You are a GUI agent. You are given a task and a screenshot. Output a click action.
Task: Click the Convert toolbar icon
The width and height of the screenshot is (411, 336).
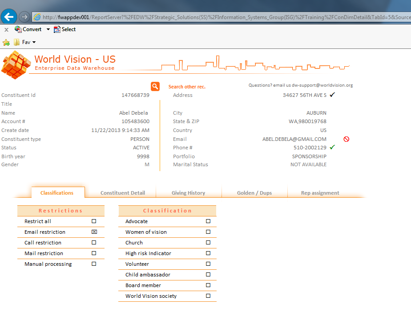pyautogui.click(x=18, y=29)
